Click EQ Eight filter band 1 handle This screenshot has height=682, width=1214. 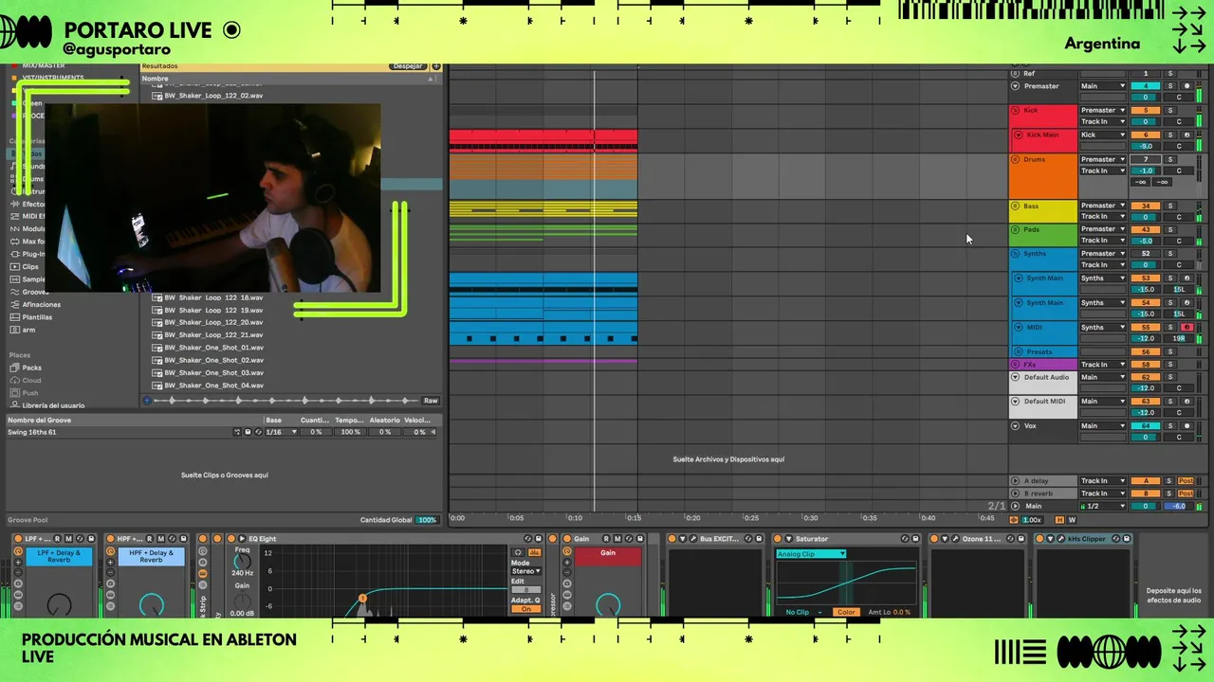(x=362, y=598)
